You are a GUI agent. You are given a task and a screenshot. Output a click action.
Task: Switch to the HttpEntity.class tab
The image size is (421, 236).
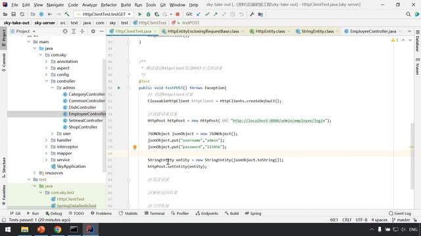(x=270, y=31)
